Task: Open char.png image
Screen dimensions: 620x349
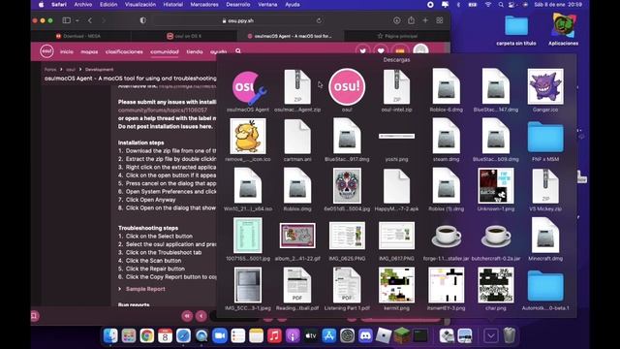Action: click(x=496, y=285)
